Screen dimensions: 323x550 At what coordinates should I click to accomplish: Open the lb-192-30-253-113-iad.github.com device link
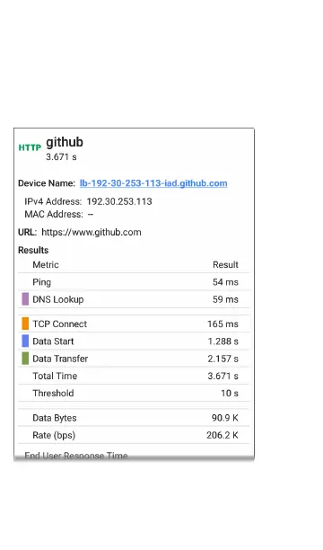153,183
